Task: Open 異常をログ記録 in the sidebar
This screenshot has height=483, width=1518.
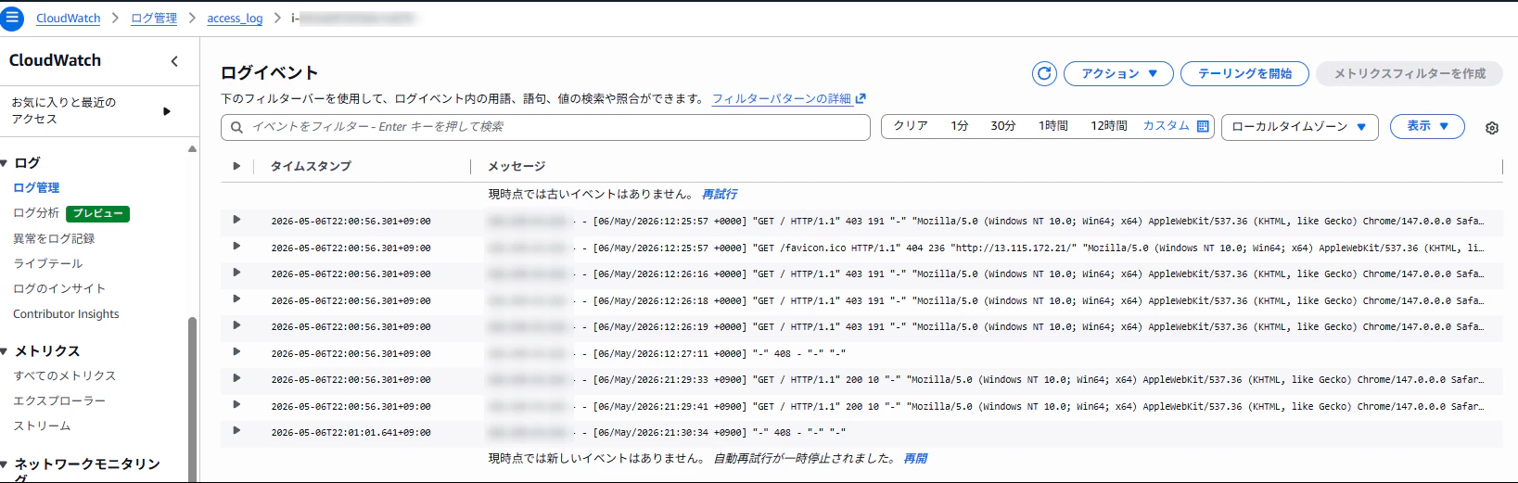Action: [x=54, y=238]
